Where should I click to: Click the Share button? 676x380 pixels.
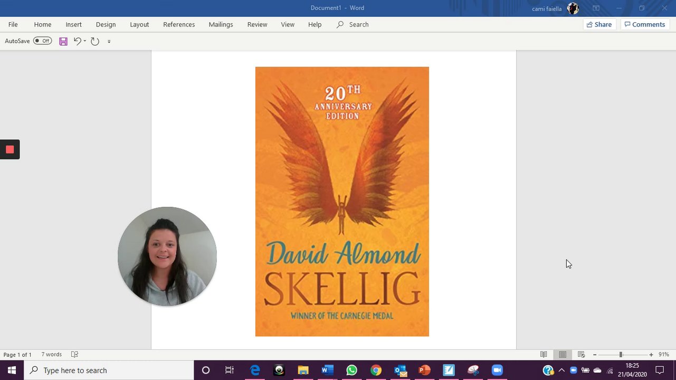point(599,24)
